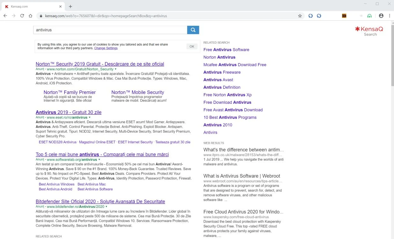Open the ESET Internet Security sitelink
The height and width of the screenshot is (239, 394).
(135, 142)
